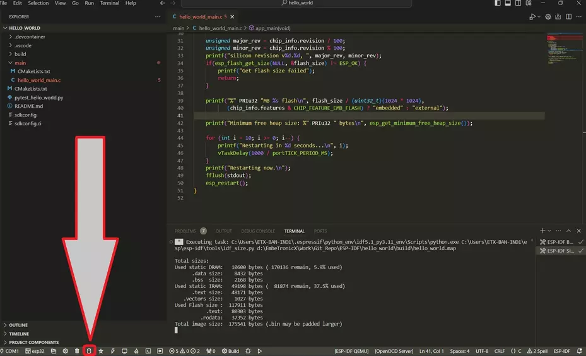Change indentation via Spaces: 4
The width and height of the screenshot is (586, 356).
coord(460,351)
